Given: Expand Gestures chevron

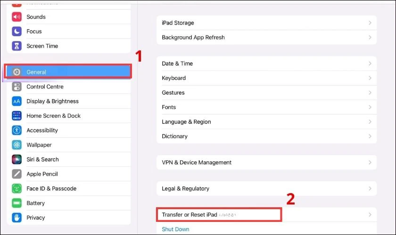Looking at the screenshot, I should coord(370,93).
